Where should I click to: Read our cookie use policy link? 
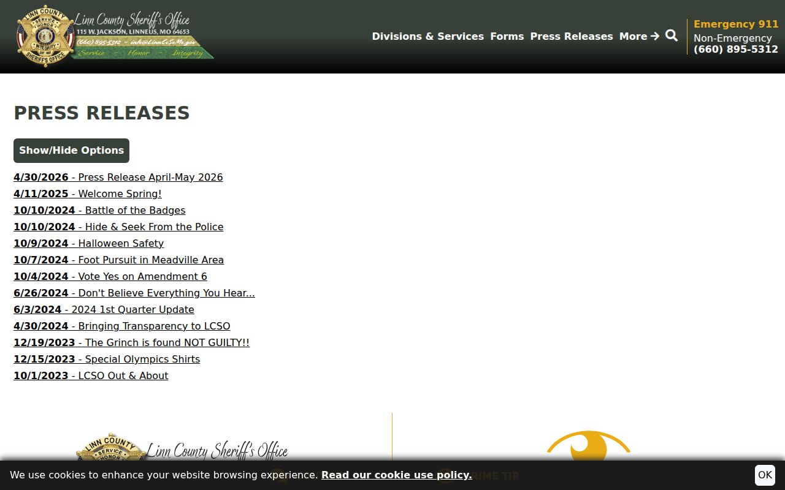pyautogui.click(x=396, y=475)
